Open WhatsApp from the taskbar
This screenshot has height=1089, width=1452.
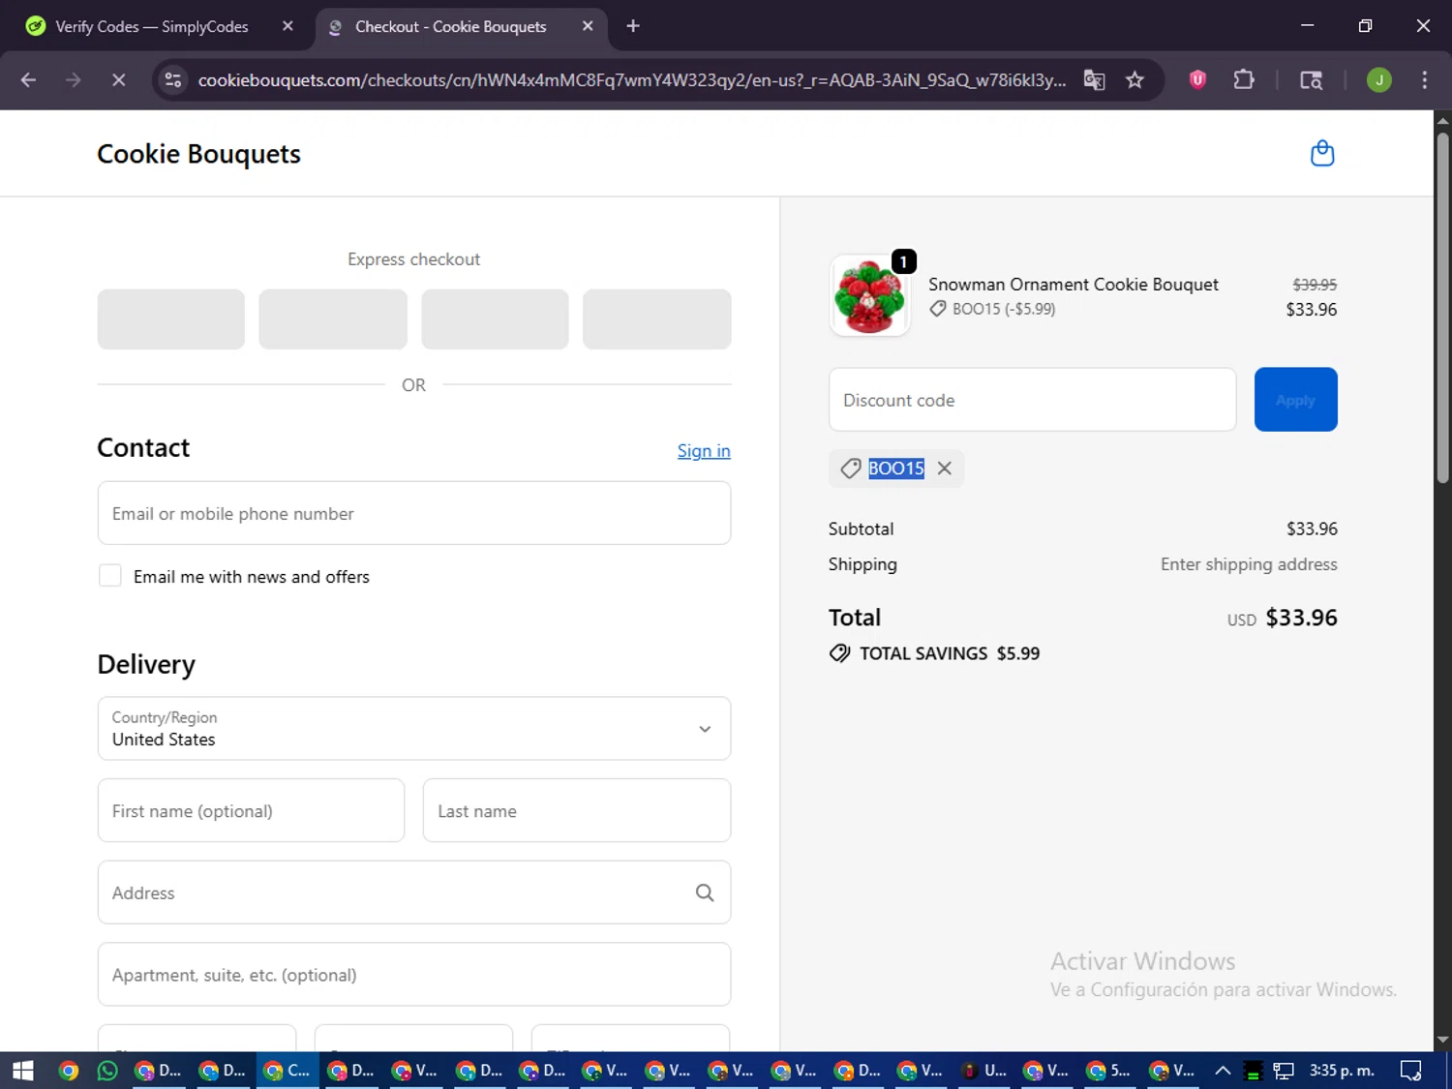[106, 1071]
